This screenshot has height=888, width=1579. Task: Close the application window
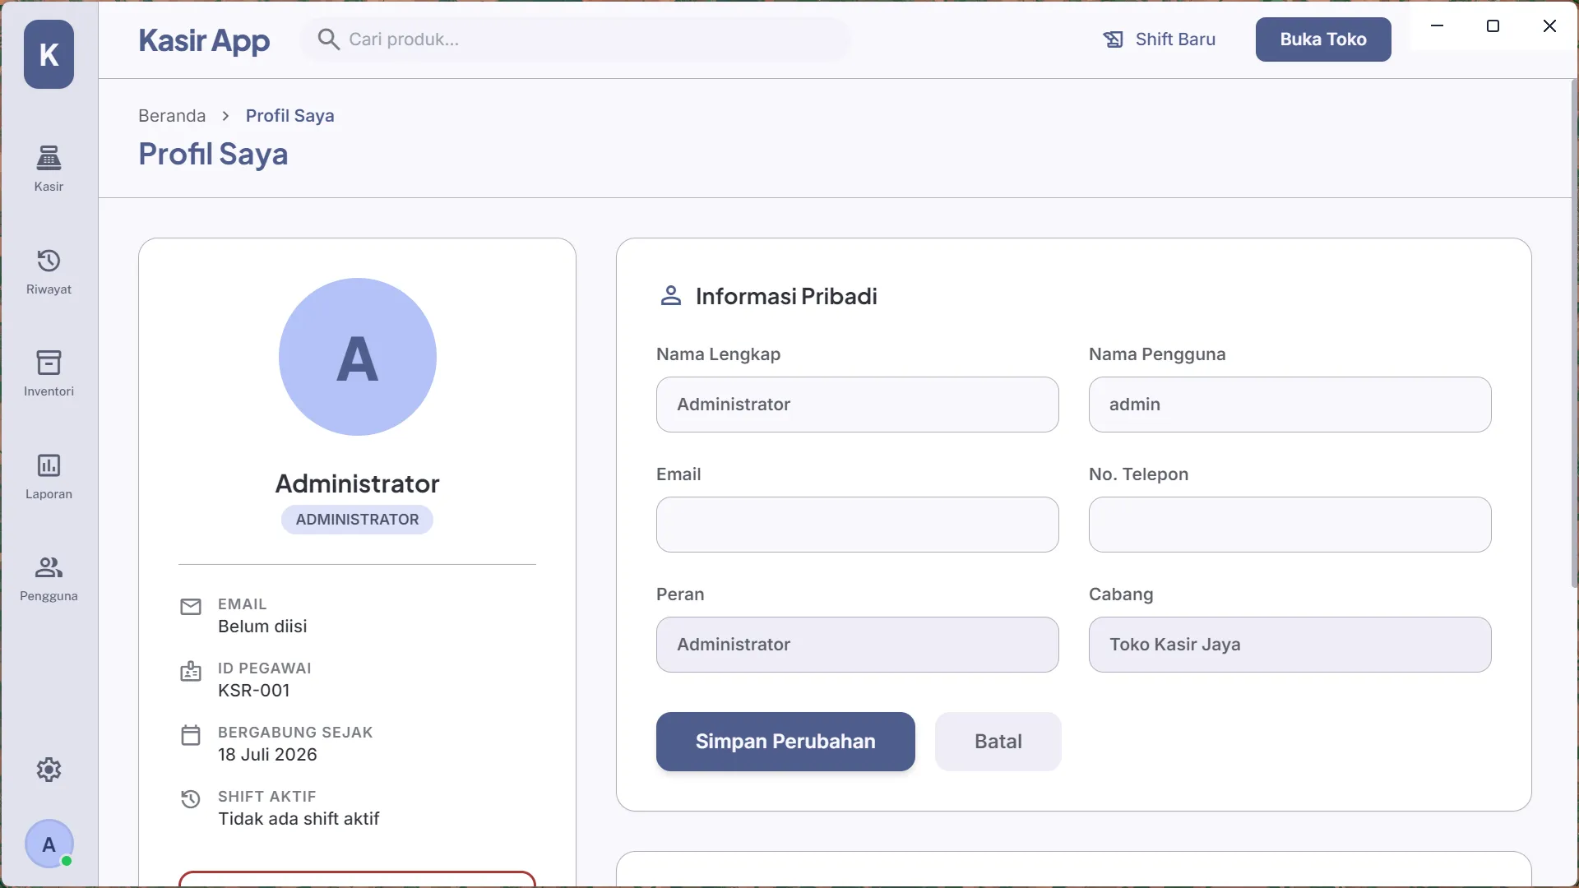tap(1549, 25)
